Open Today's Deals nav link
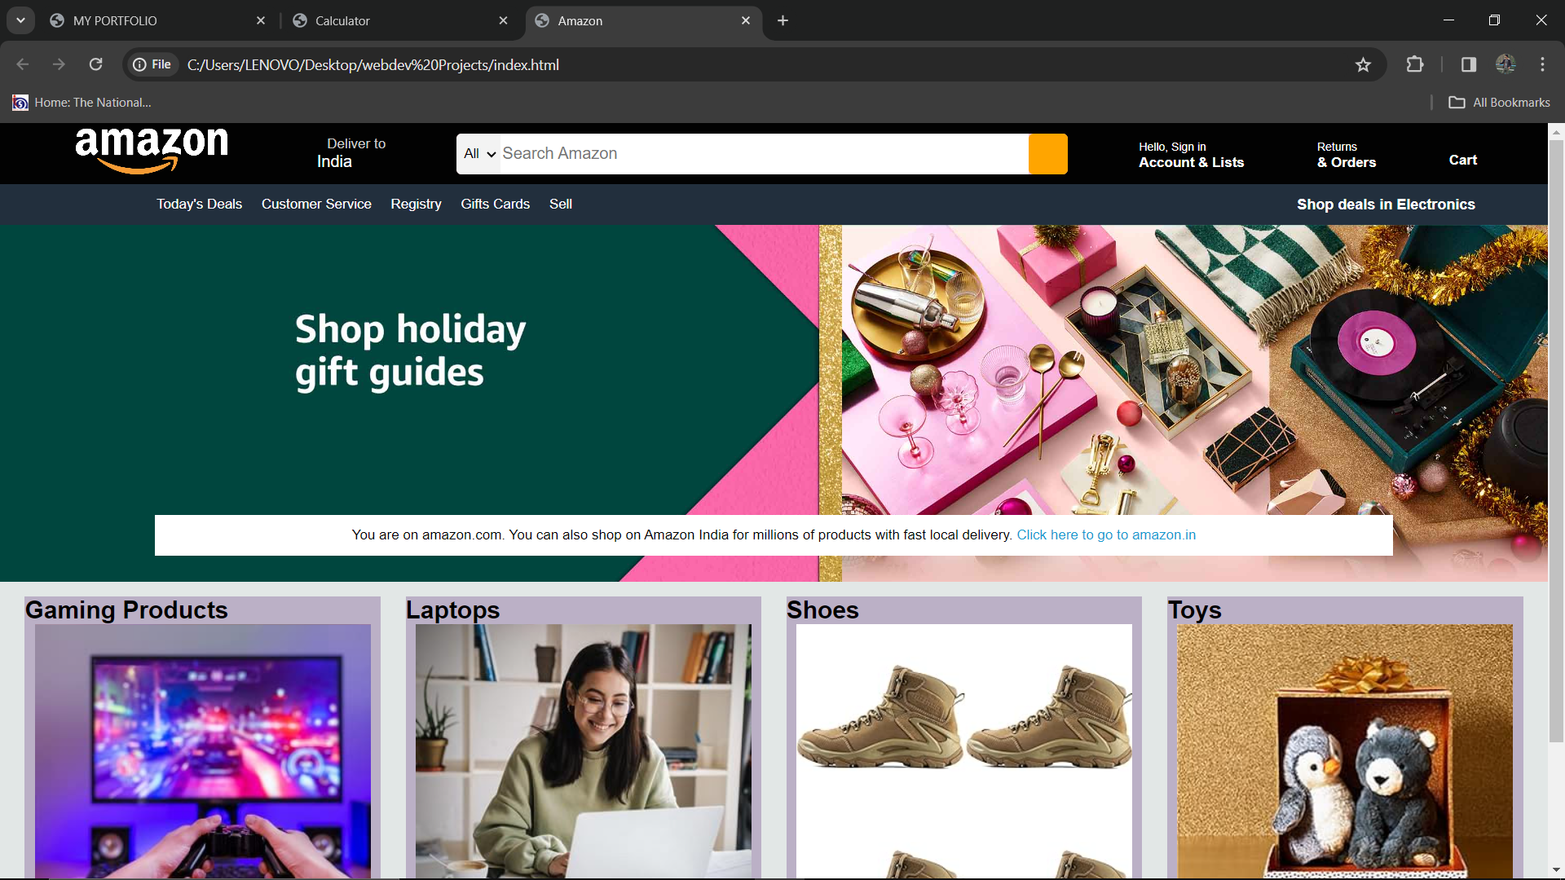Image resolution: width=1565 pixels, height=880 pixels. 199,204
